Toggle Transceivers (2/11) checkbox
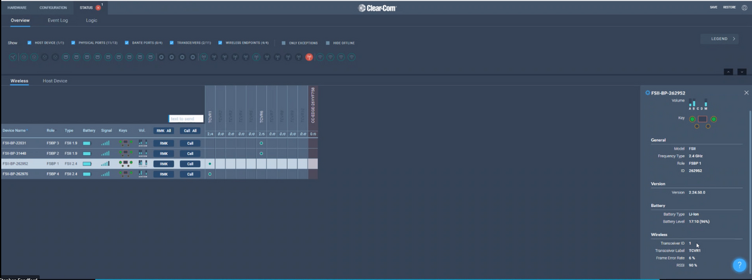This screenshot has width=752, height=280. 172,43
